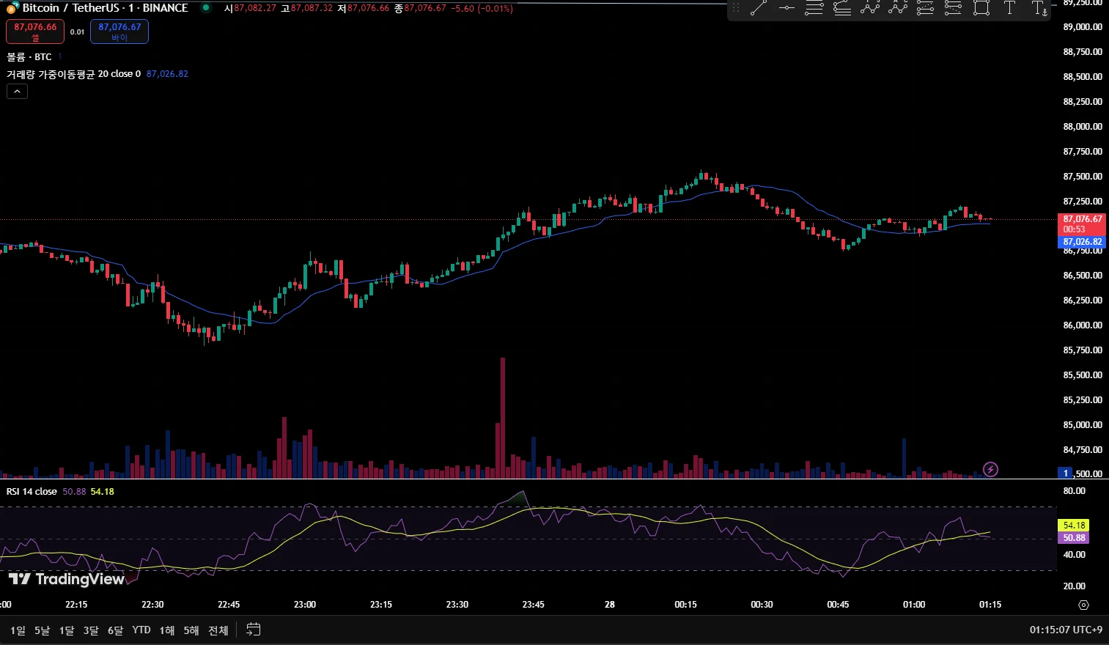This screenshot has height=645, width=1109.
Task: Select the plain Text drawing tool
Action: [1009, 9]
